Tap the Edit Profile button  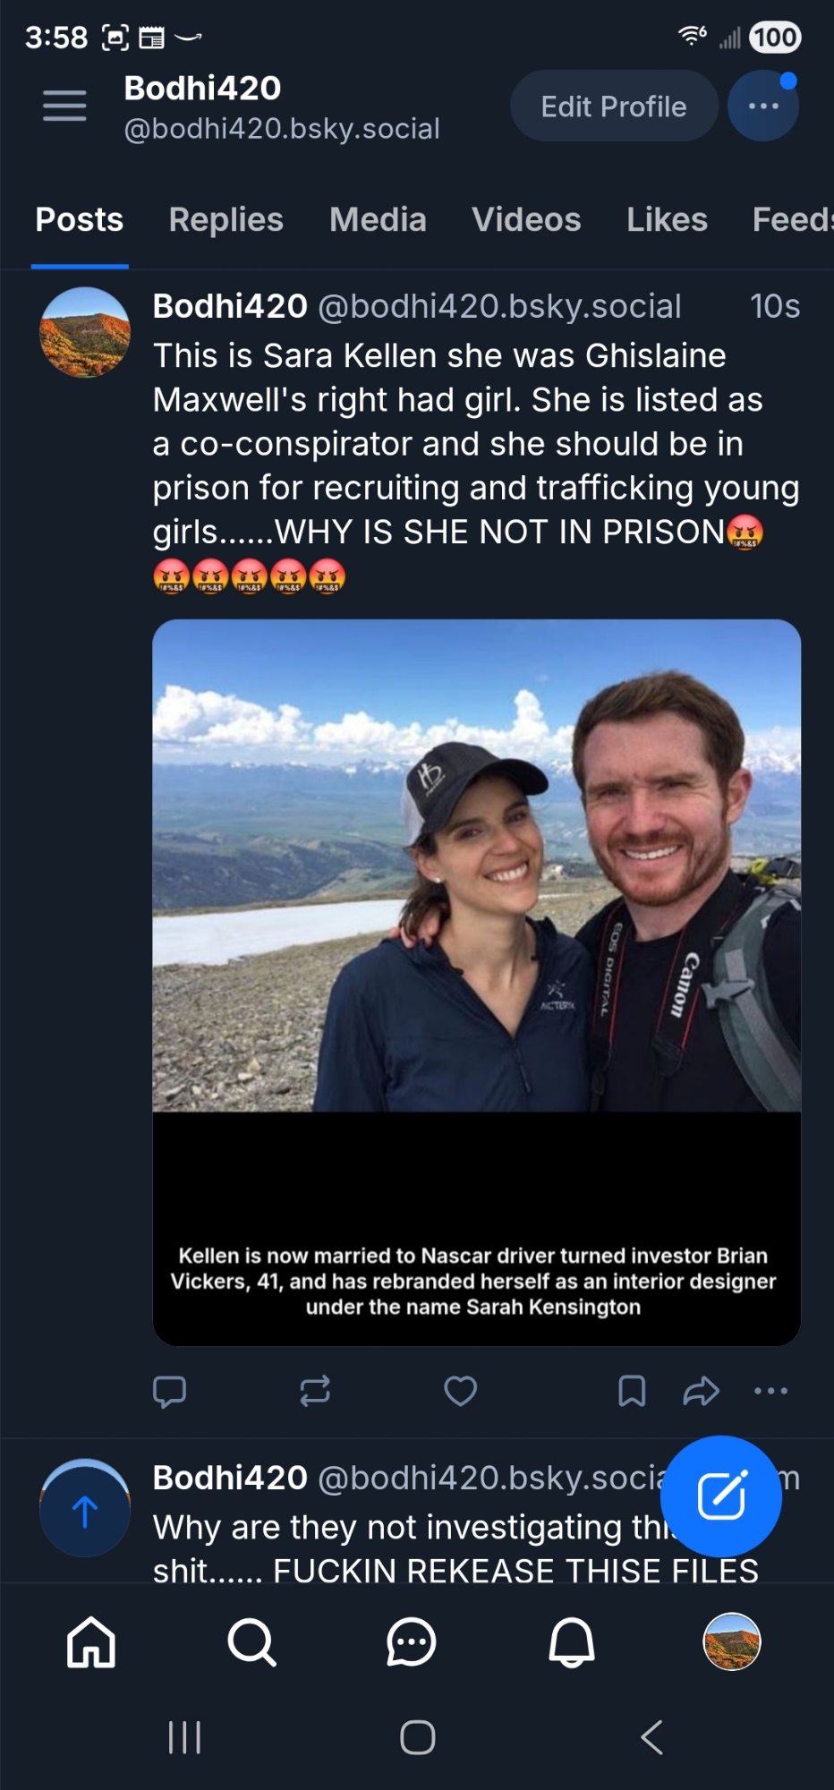pos(614,107)
